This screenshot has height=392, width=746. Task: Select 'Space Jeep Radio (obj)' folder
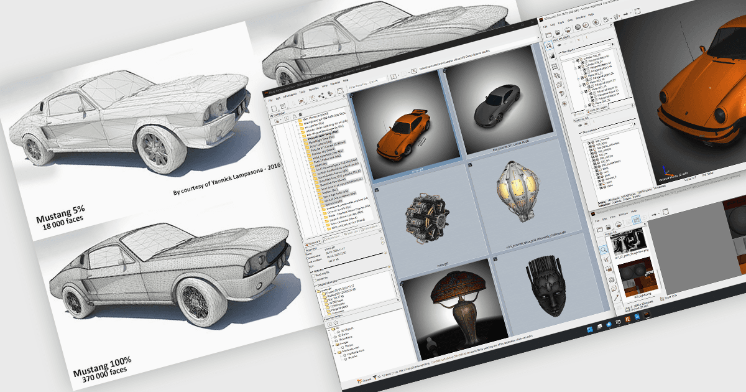point(334,194)
